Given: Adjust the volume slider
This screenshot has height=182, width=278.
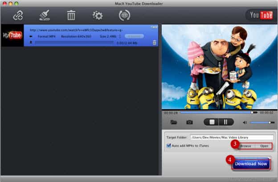Looking at the screenshot, I should click(x=262, y=122).
